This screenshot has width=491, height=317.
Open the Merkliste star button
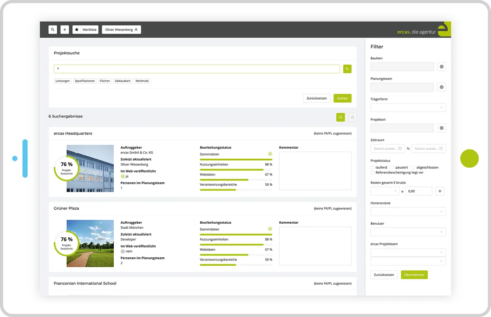point(76,29)
